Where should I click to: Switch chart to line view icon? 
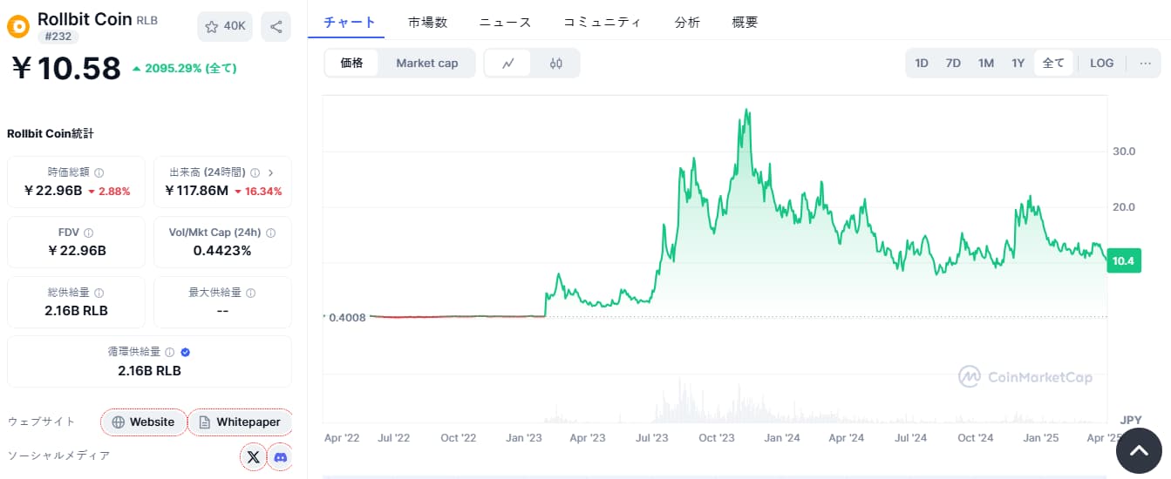(x=508, y=63)
